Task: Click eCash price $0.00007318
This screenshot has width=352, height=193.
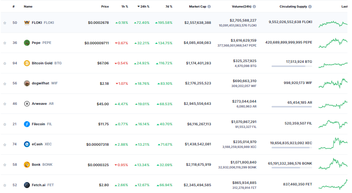Action: [97, 145]
